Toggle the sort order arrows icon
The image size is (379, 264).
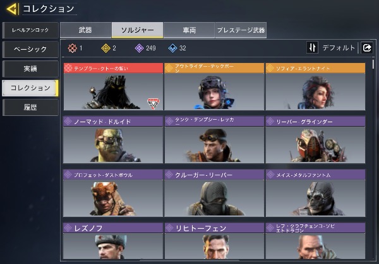(x=312, y=47)
